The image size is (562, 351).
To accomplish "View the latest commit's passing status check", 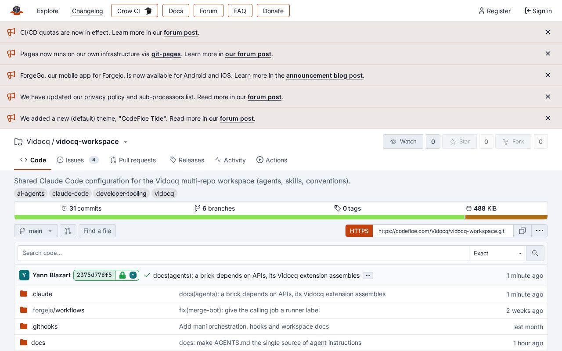I will (147, 276).
